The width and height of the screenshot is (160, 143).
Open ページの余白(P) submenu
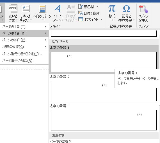pyautogui.click(x=24, y=40)
